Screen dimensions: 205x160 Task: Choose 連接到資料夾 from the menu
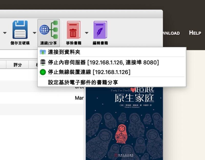(112, 52)
